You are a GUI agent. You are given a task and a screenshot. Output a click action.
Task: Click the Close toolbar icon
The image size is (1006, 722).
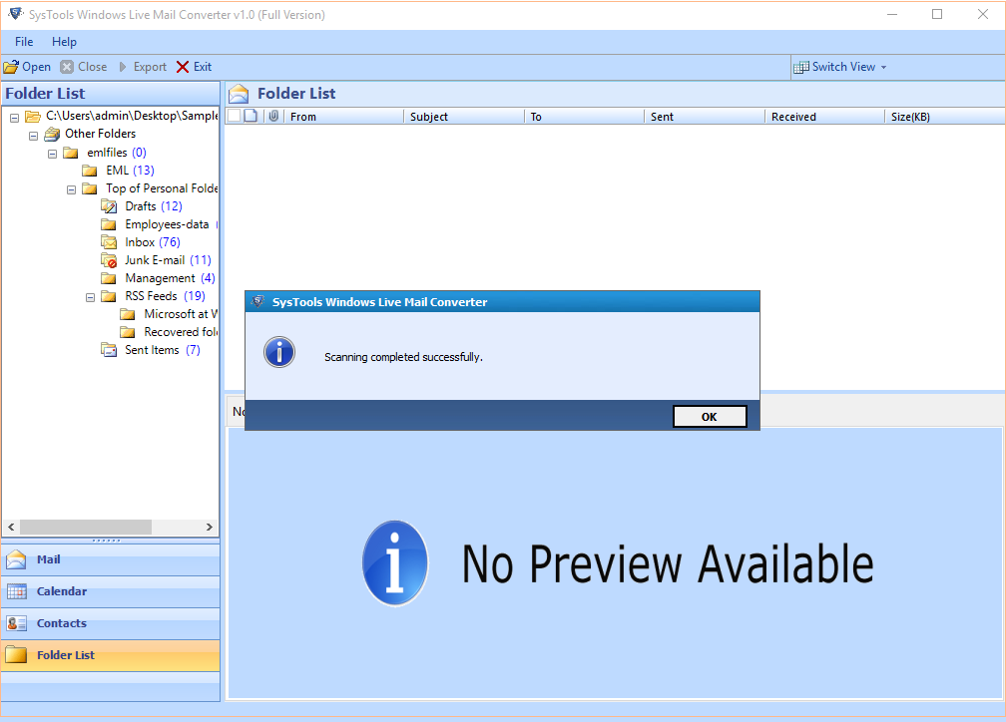(67, 67)
